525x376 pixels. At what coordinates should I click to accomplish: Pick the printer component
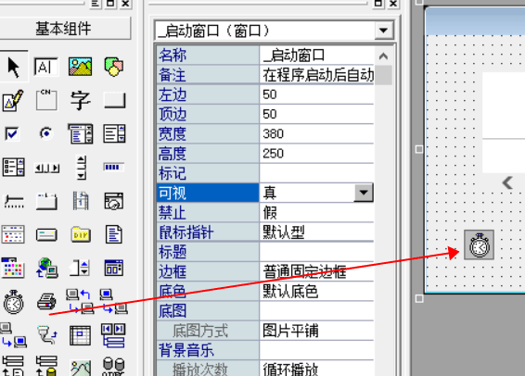46,301
